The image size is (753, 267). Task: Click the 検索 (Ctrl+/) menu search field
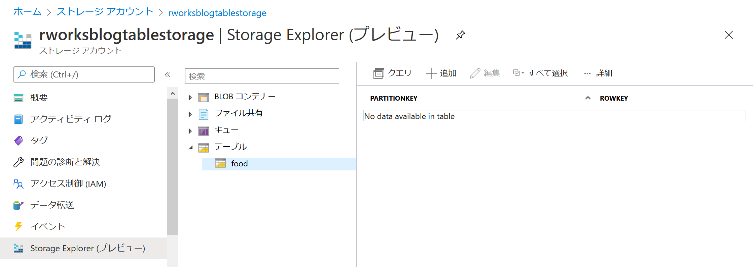[x=84, y=74]
